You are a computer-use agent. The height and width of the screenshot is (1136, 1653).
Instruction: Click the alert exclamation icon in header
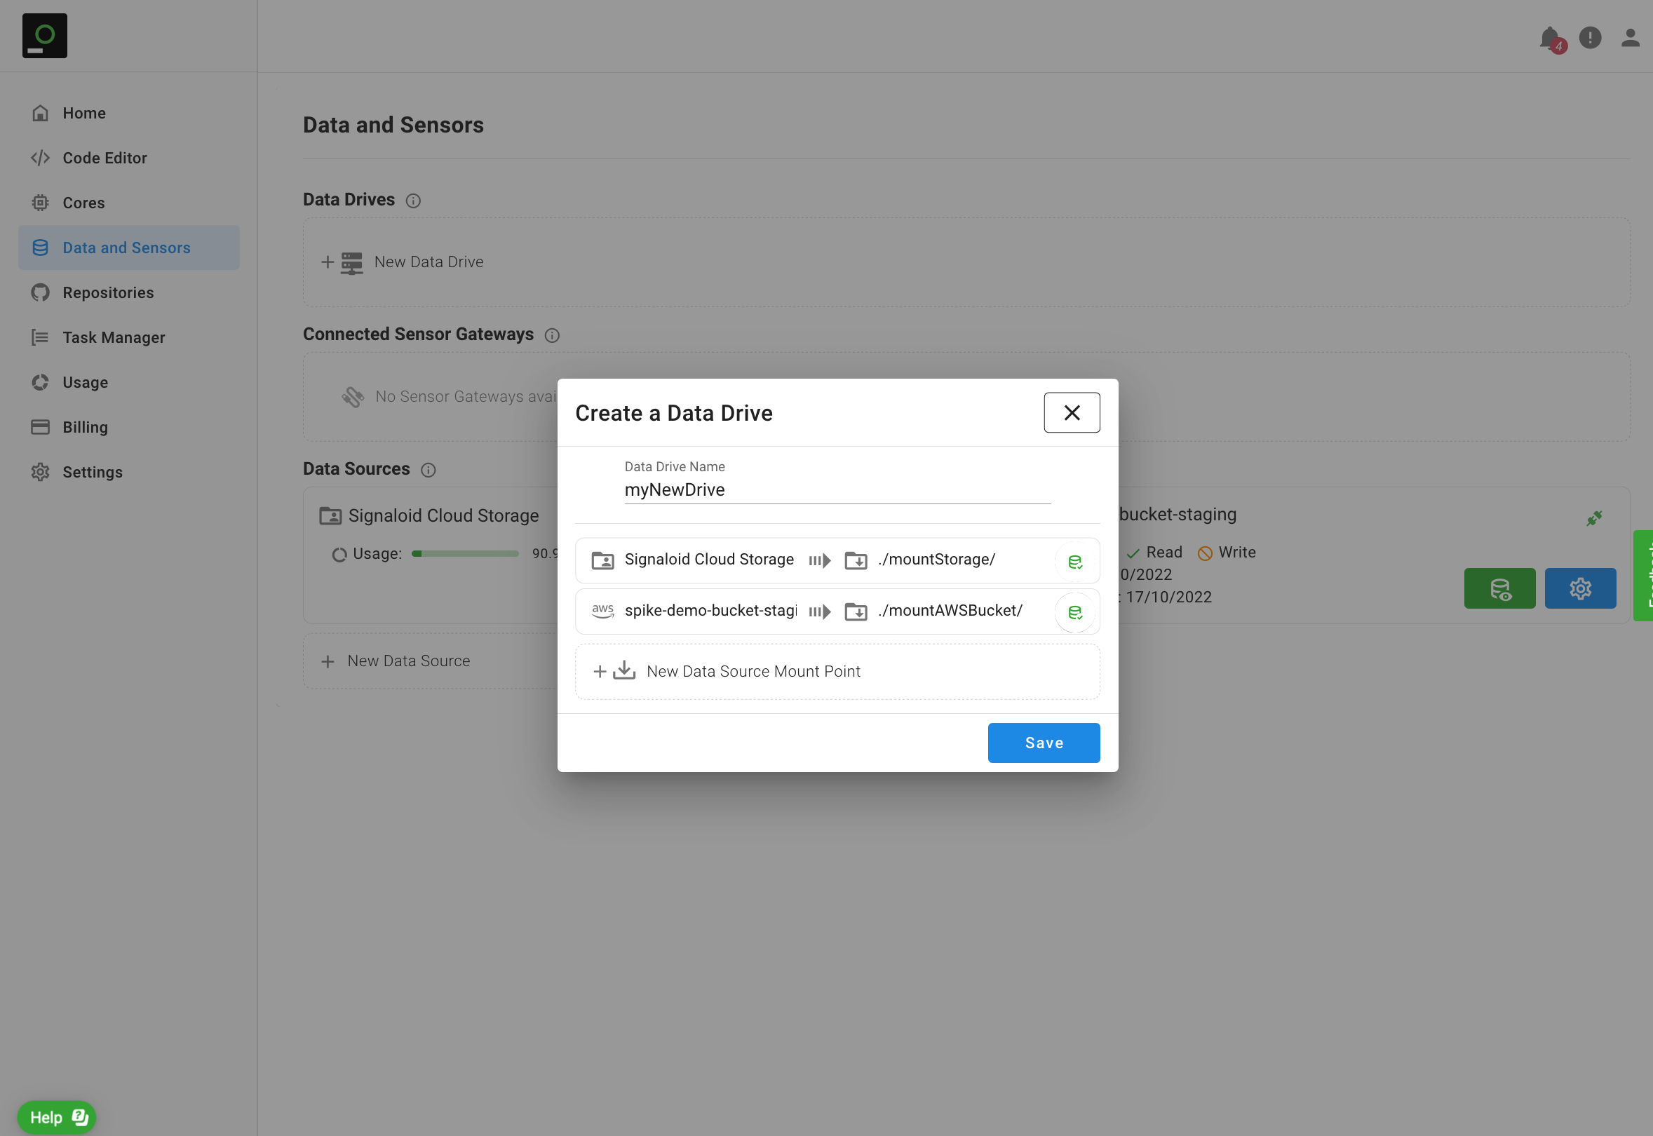[1590, 38]
